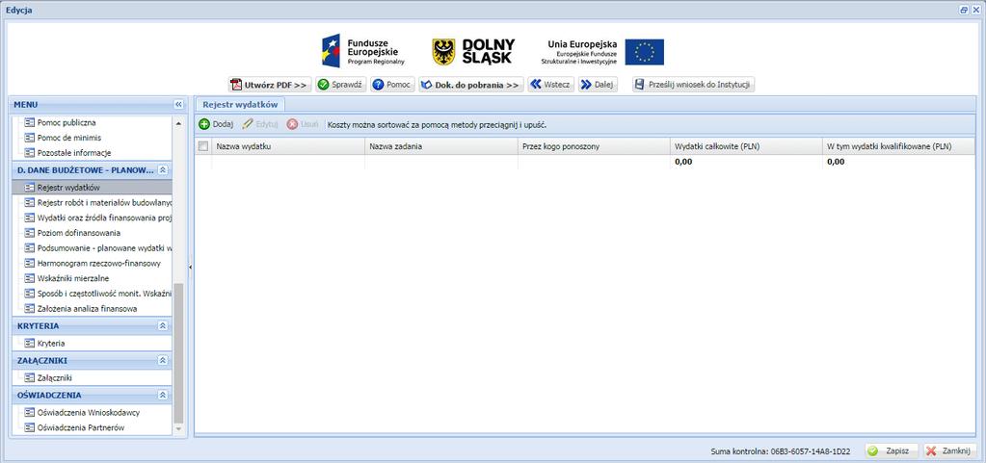Click the Usuń delete button
Screen dimensions: 986x463
click(303, 124)
